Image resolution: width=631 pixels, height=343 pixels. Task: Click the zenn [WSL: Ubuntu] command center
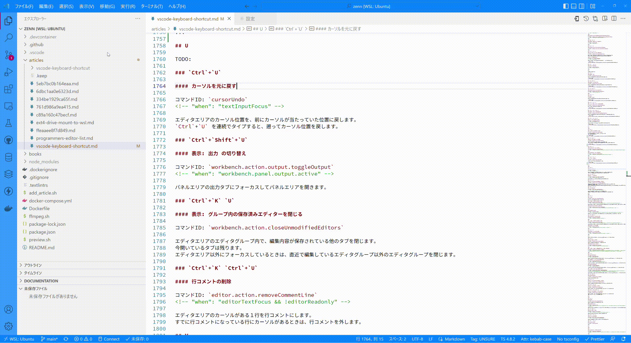coord(370,6)
